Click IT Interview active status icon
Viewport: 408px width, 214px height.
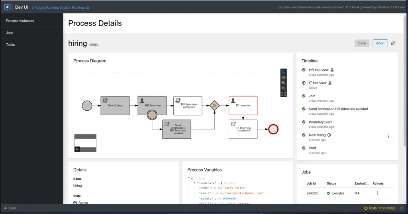point(304,83)
